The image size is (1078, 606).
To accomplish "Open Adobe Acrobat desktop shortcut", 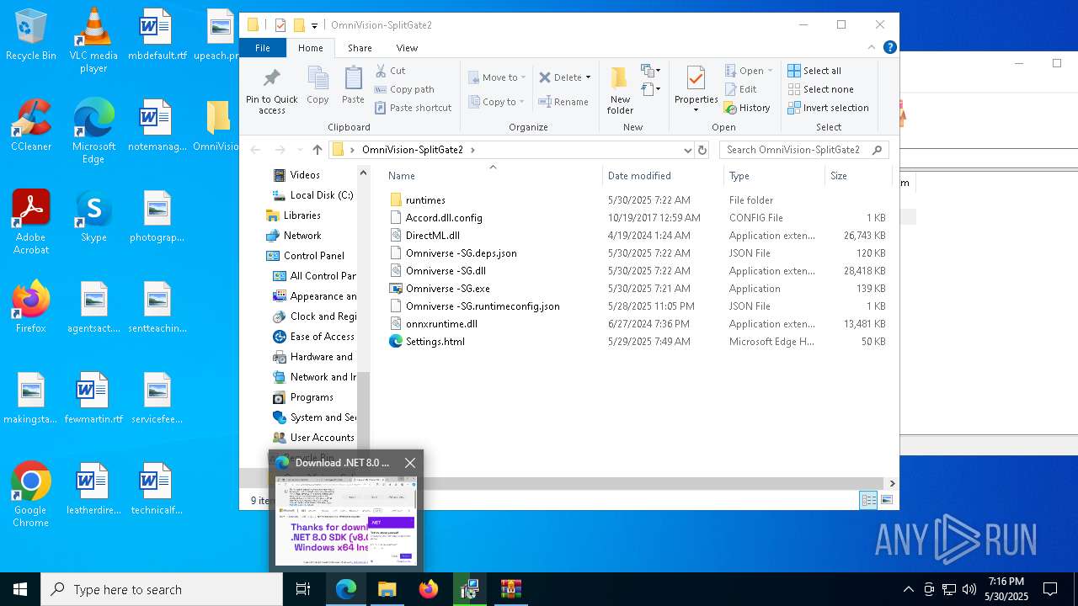I will [31, 222].
